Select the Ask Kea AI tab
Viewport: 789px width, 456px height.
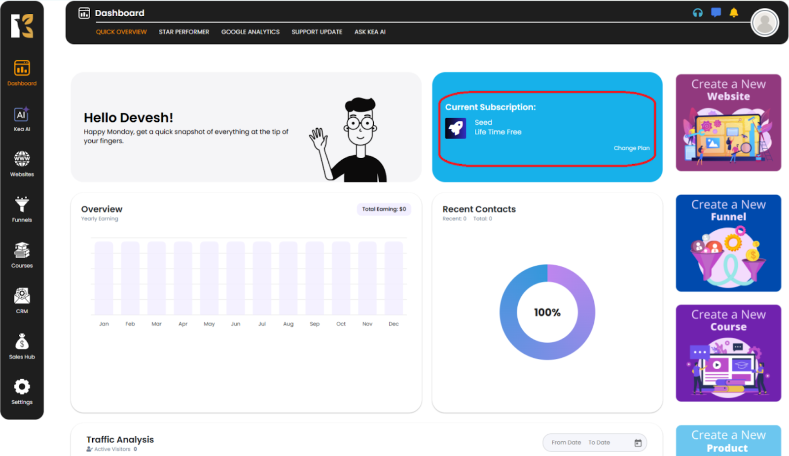click(x=370, y=32)
